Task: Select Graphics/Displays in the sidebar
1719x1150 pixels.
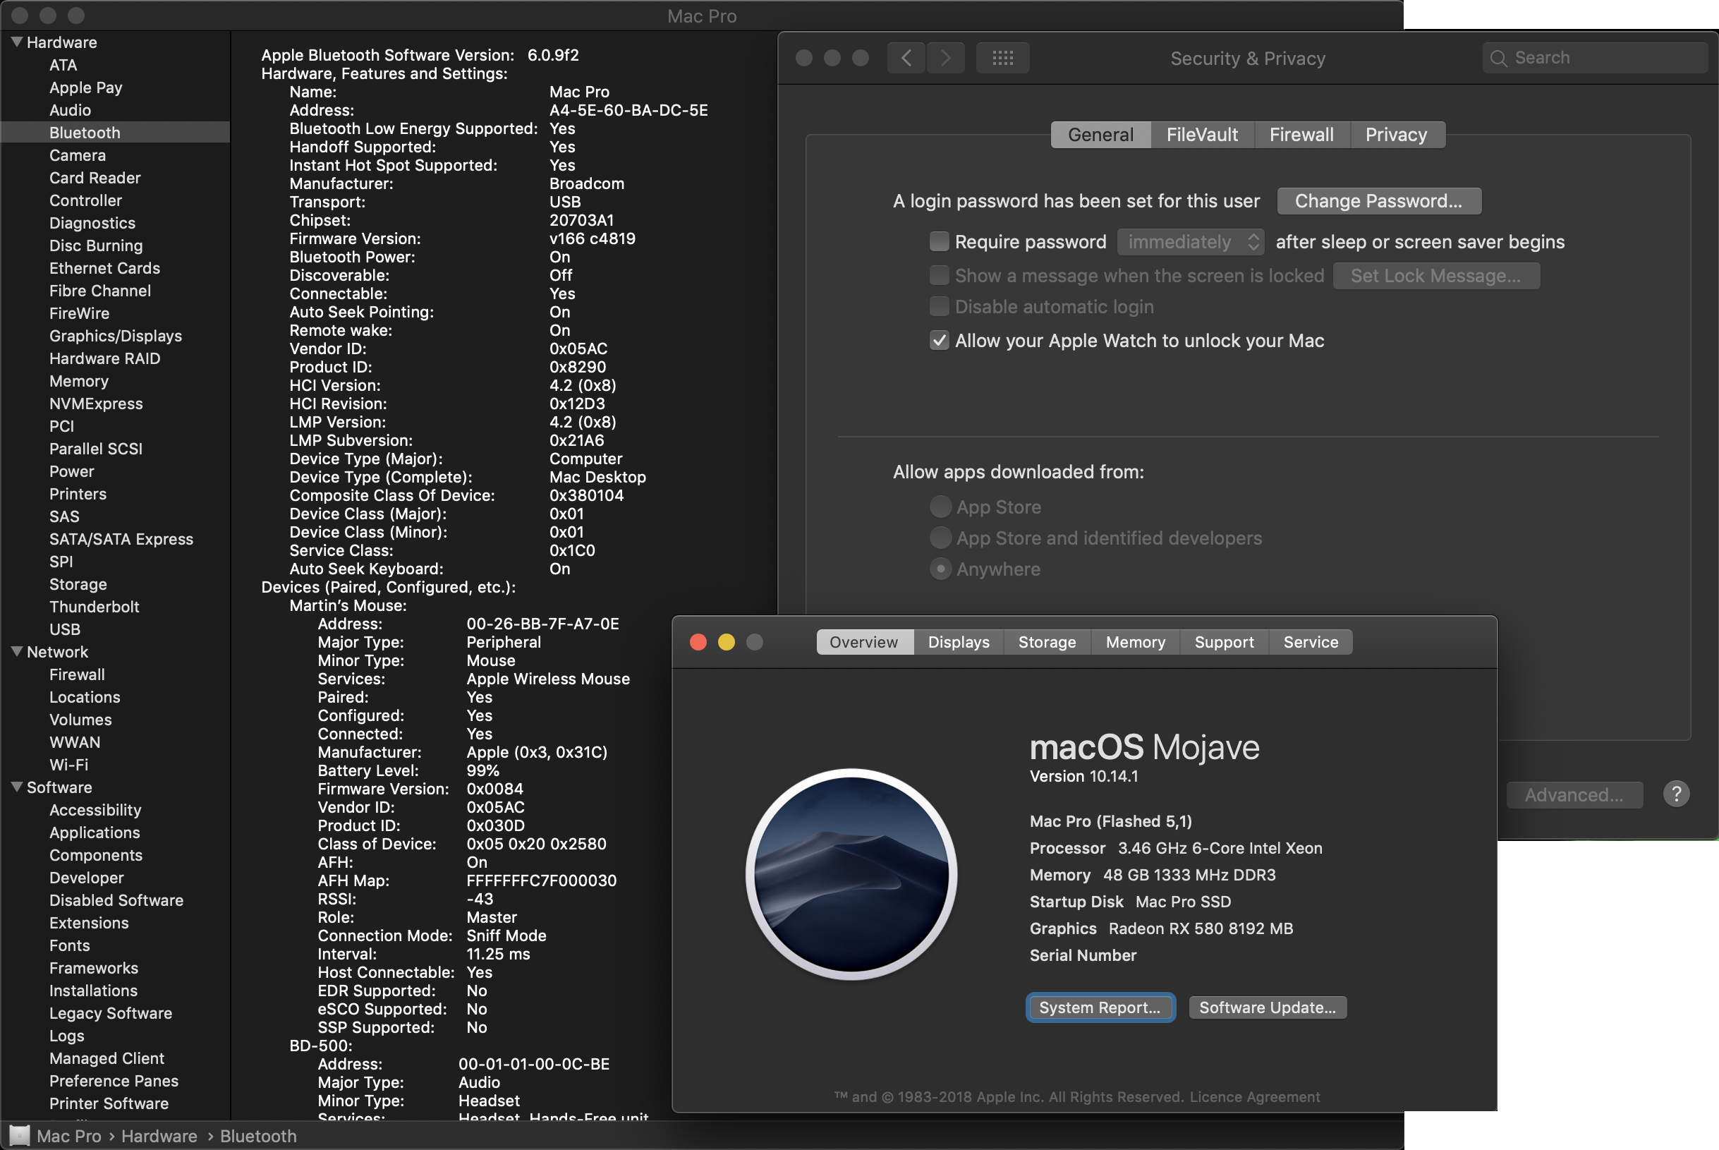Action: pyautogui.click(x=115, y=336)
